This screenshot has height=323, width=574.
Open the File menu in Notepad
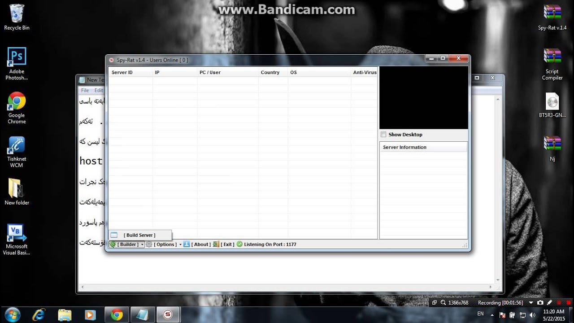85,90
